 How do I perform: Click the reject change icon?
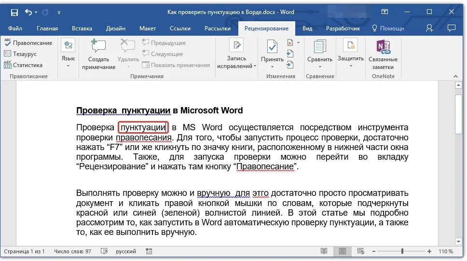click(x=290, y=42)
